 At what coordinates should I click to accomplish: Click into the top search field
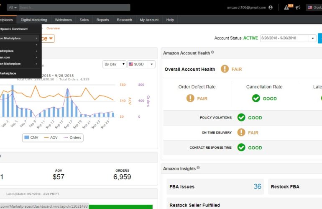pyautogui.click(x=74, y=8)
